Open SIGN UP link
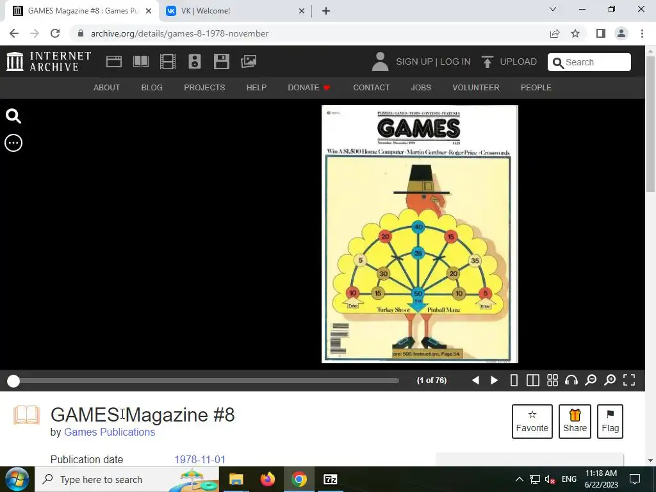Viewport: 656px width, 492px height. coord(414,61)
